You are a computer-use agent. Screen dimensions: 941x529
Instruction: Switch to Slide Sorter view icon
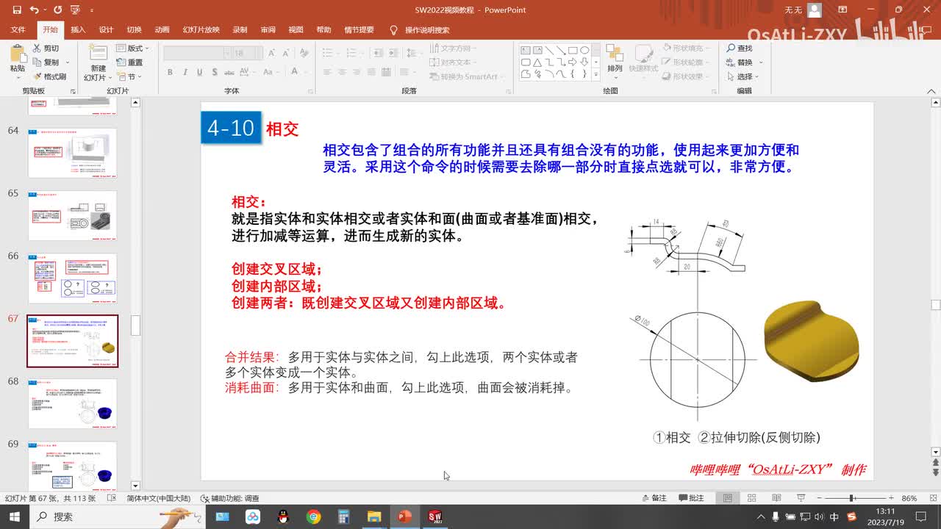[x=751, y=498]
